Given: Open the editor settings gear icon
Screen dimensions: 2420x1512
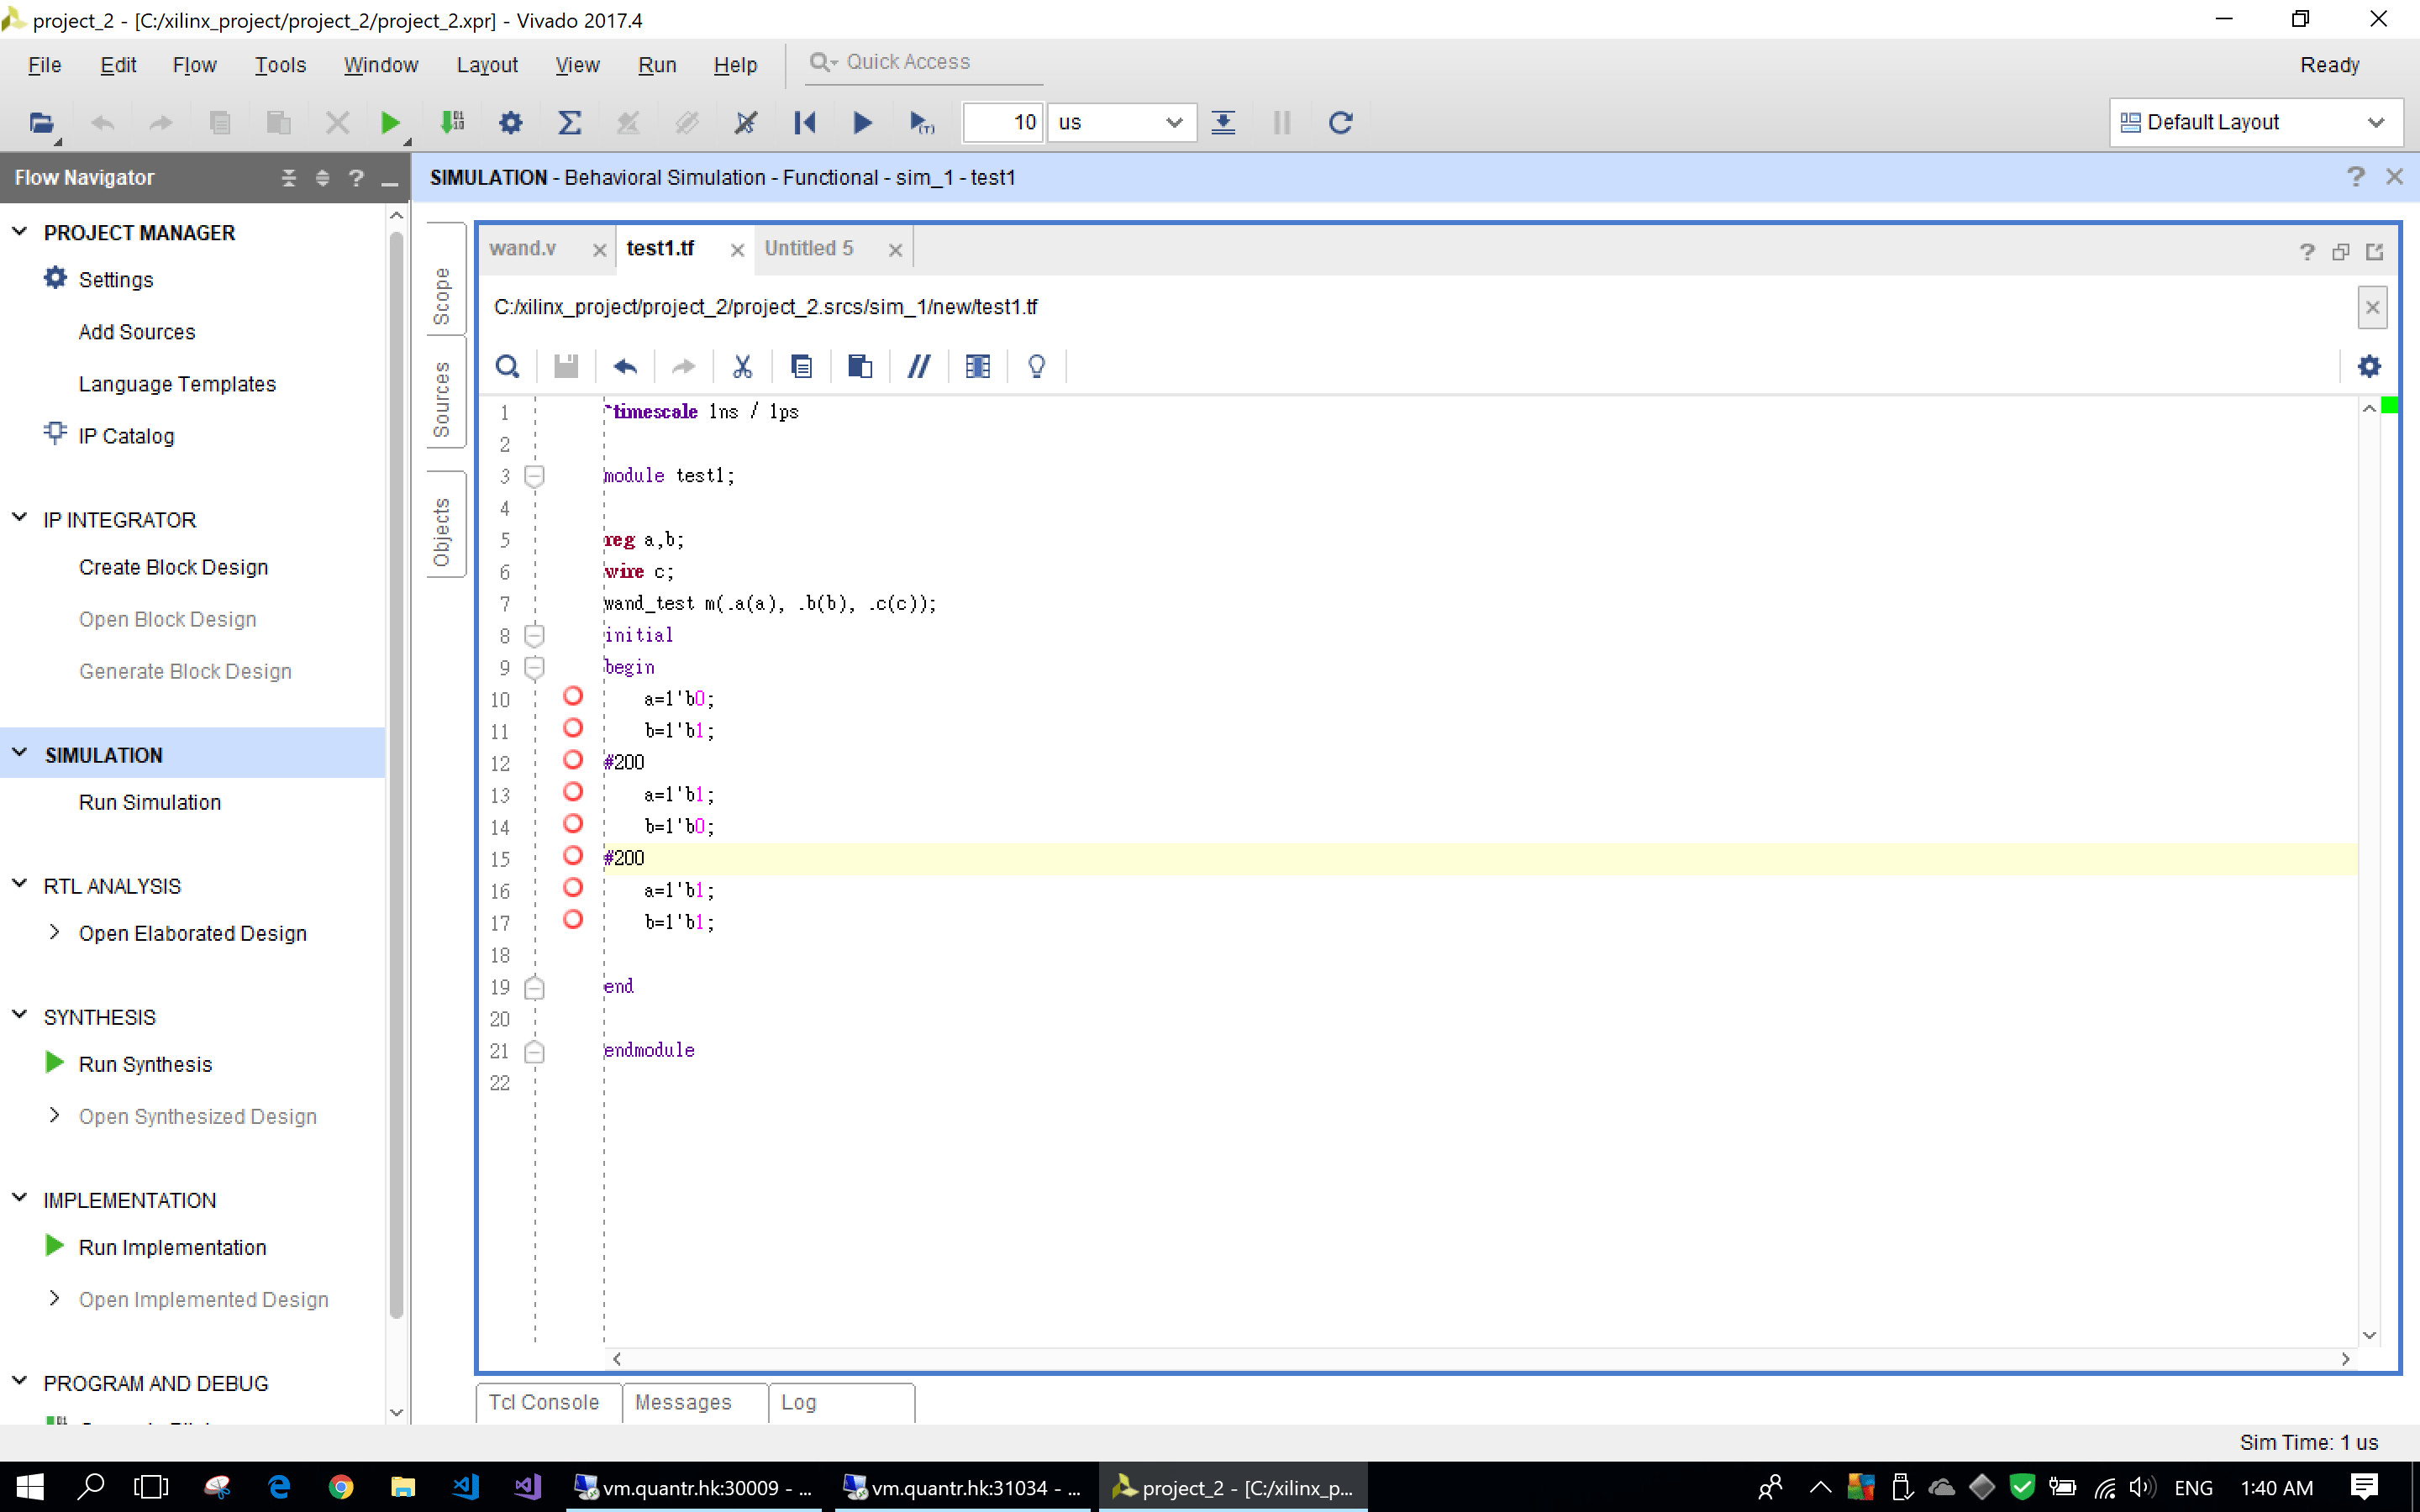Looking at the screenshot, I should point(2369,366).
